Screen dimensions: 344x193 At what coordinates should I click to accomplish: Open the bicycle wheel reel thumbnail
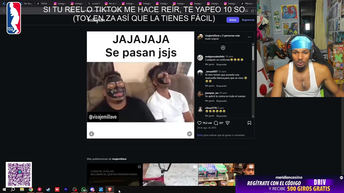170,175
